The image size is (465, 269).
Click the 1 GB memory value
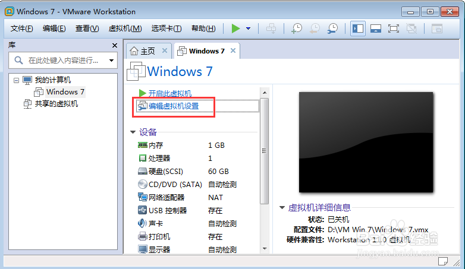(216, 145)
